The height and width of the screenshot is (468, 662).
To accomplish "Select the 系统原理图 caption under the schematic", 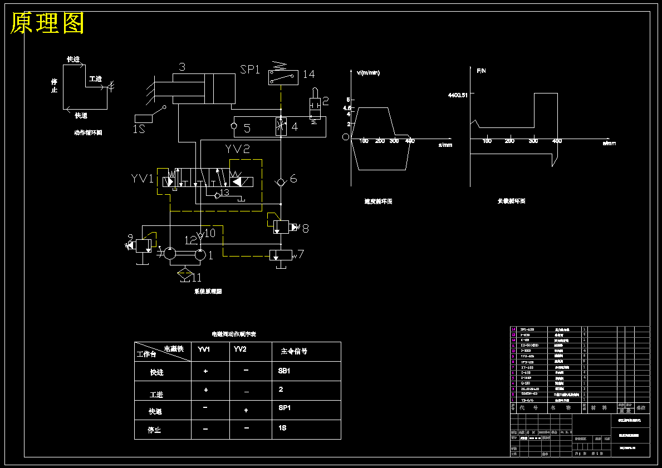I will (208, 291).
